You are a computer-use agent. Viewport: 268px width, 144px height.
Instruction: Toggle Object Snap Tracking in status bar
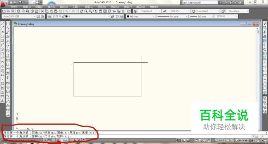click(x=66, y=140)
